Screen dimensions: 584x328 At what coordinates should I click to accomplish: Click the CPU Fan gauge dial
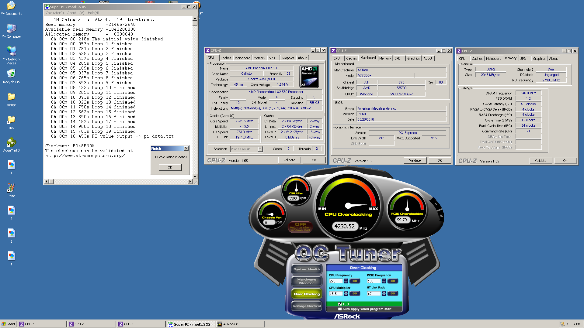point(296,190)
